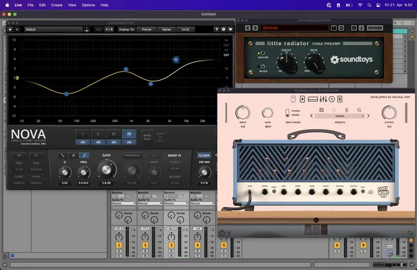Open track 1 Audio To Master dropdown
The height and width of the screenshot is (270, 417).
[124, 203]
